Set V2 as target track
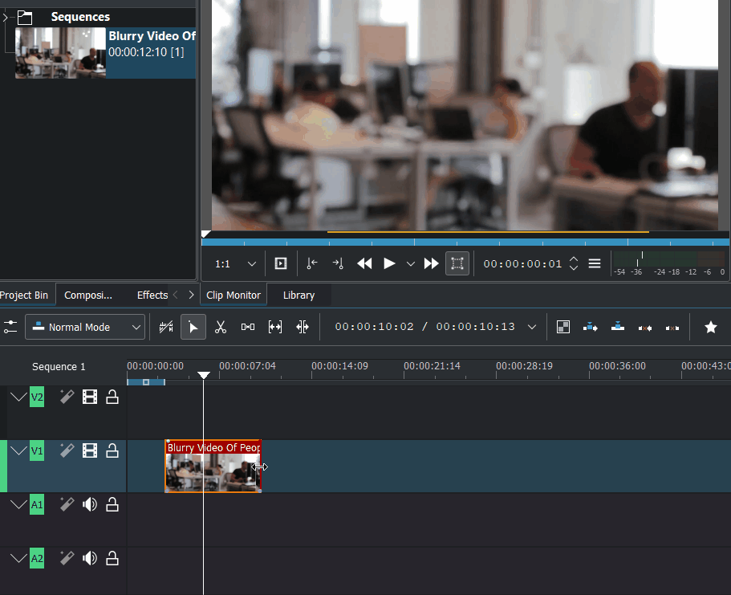This screenshot has width=731, height=595. [37, 397]
